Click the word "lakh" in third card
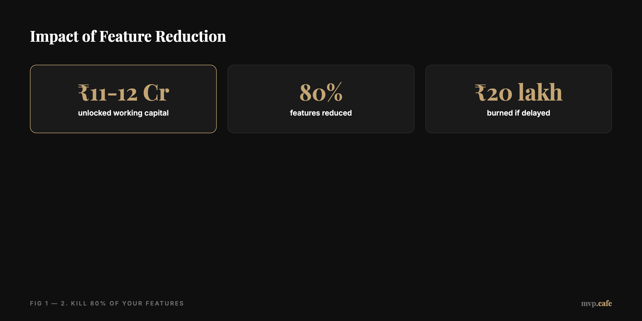Viewport: 642px width, 321px height. (540, 92)
